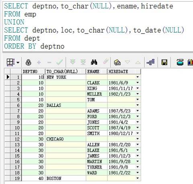This screenshot has height=184, width=193.
Task: Click the TOM name cell
Action: pyautogui.click(x=97, y=100)
